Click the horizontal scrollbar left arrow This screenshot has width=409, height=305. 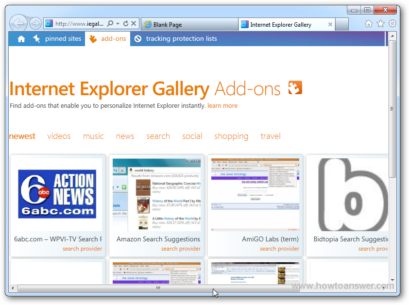[13, 288]
